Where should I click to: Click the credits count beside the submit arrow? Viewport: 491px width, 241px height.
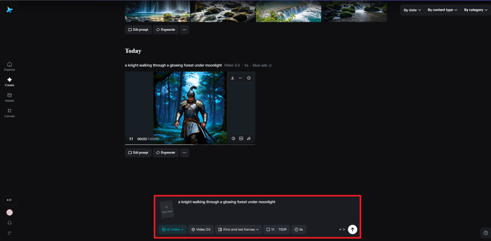tap(342, 230)
